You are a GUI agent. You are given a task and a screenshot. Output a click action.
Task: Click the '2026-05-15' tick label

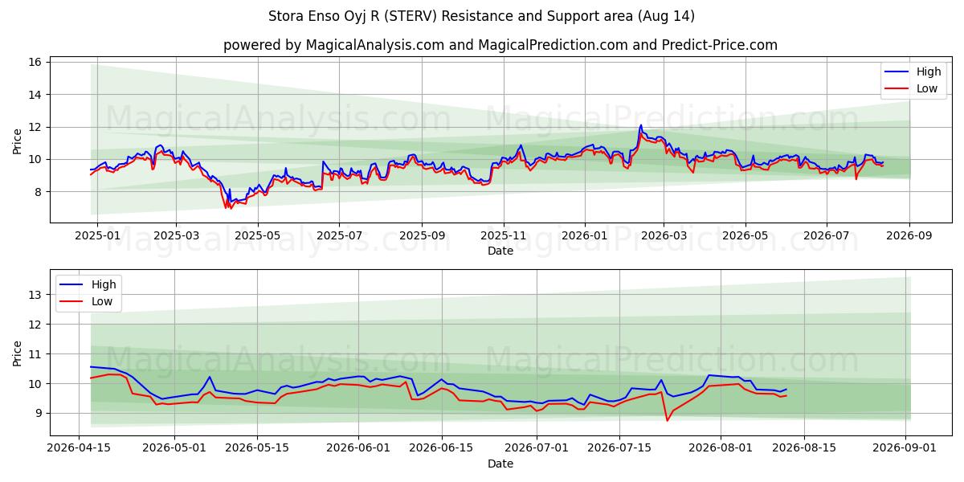(x=257, y=449)
